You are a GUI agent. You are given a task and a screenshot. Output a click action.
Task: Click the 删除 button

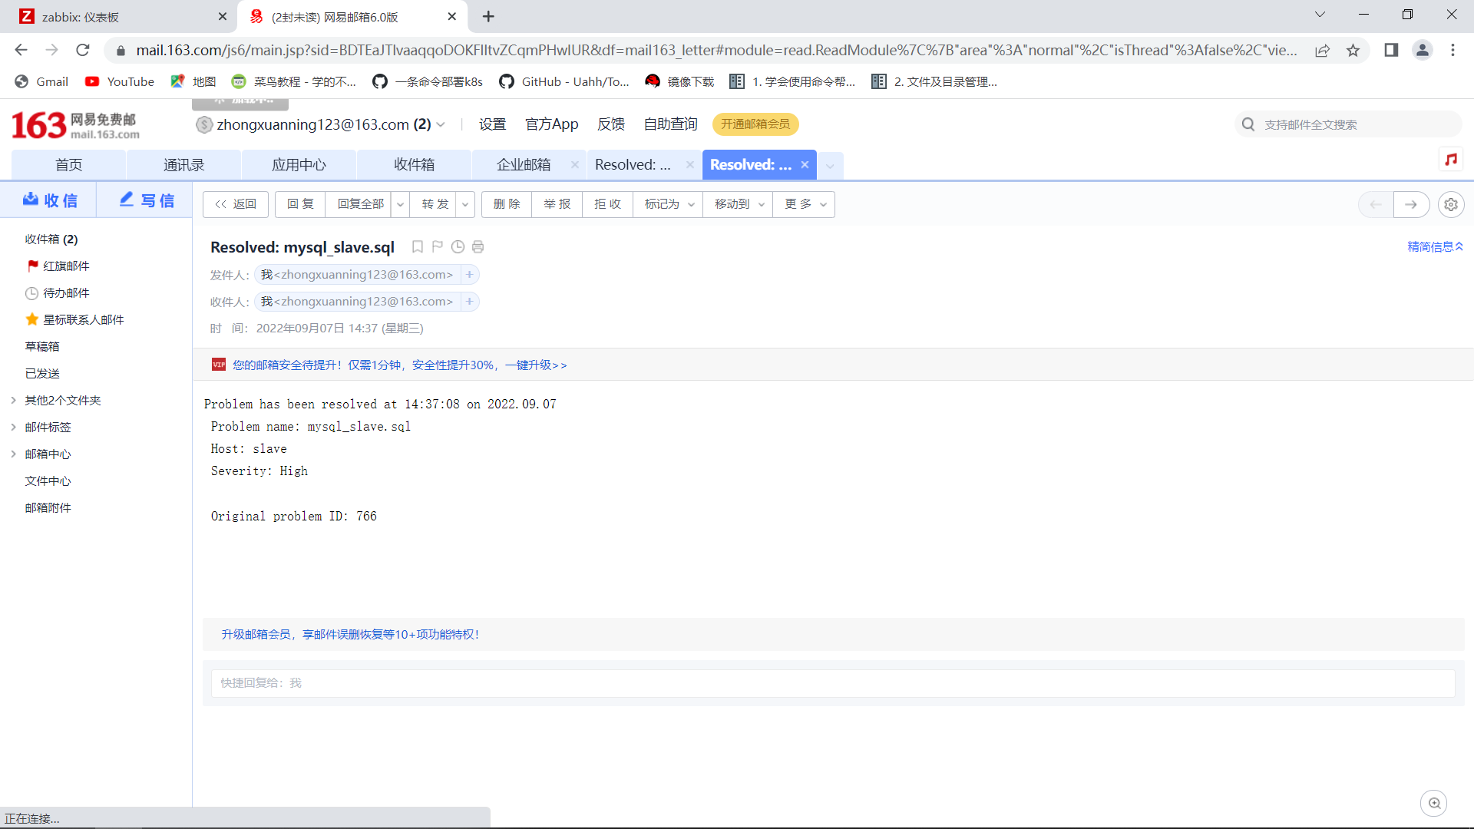[507, 204]
